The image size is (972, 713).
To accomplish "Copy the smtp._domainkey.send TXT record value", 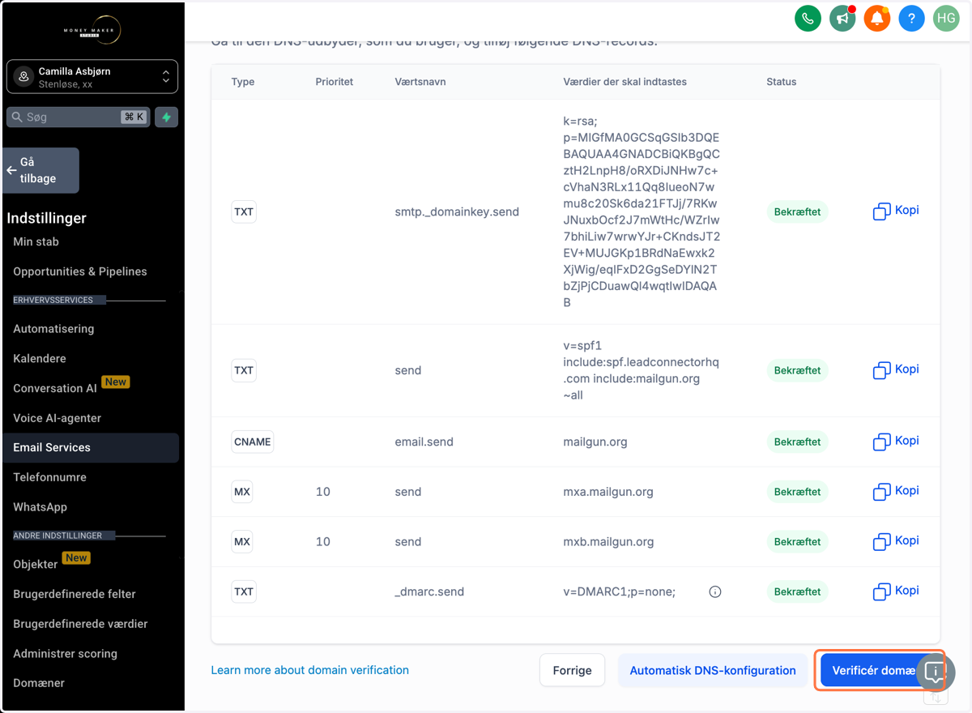I will pyautogui.click(x=896, y=211).
